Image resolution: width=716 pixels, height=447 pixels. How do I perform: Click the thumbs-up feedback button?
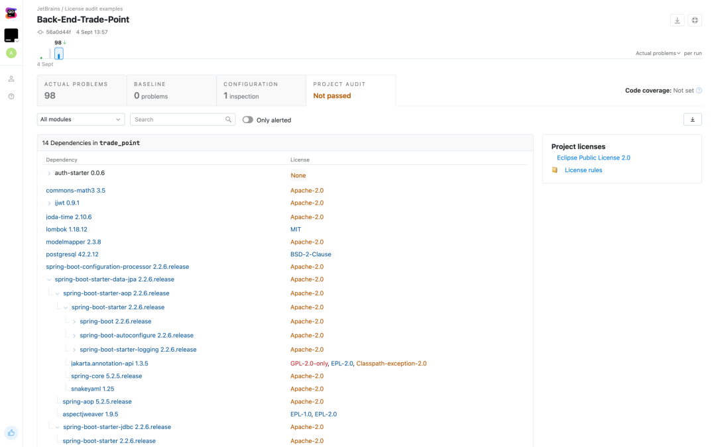11,432
